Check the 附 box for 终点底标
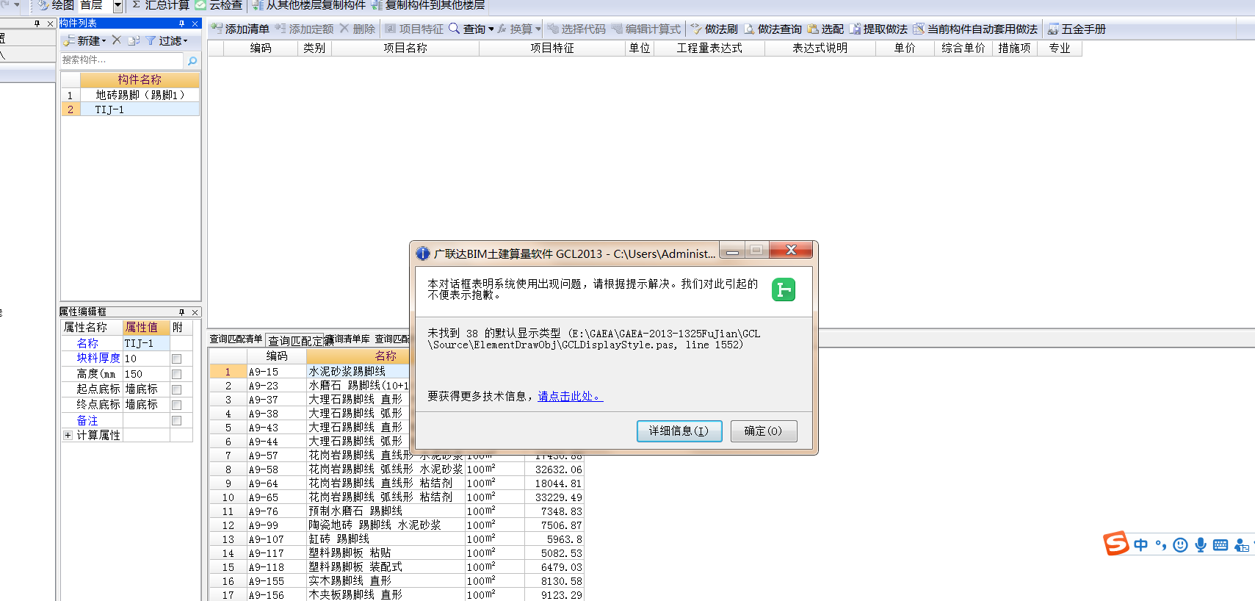The height and width of the screenshot is (601, 1255). 176,405
